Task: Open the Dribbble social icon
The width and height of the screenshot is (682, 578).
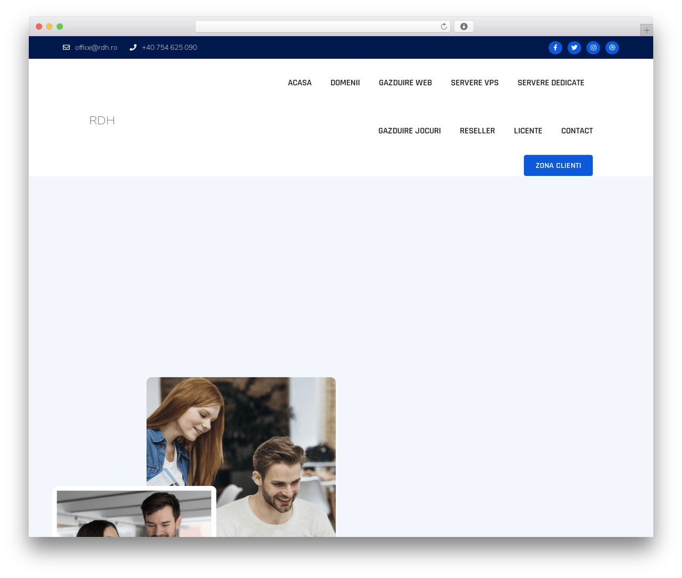Action: [x=612, y=47]
